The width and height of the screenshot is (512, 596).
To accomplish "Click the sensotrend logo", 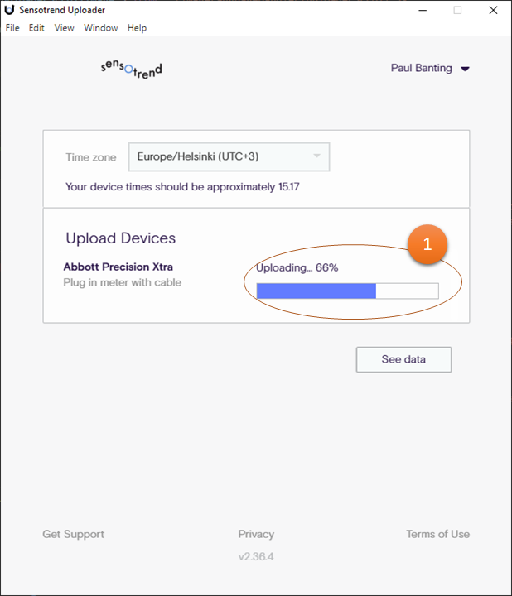I will (x=131, y=69).
